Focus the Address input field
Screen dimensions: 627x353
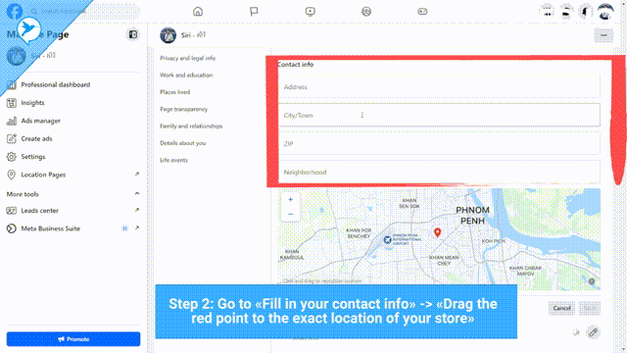click(x=439, y=87)
